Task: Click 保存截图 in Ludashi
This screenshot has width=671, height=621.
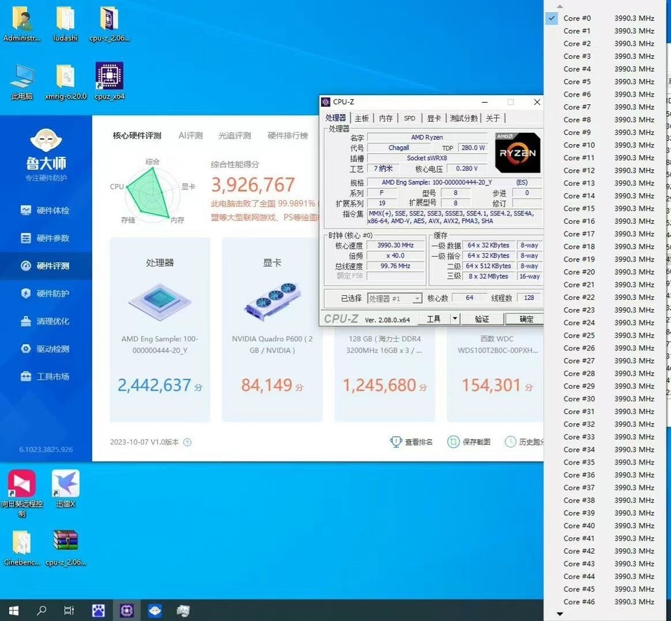Action: pos(469,442)
